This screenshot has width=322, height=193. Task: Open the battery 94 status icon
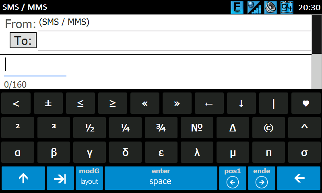point(287,7)
